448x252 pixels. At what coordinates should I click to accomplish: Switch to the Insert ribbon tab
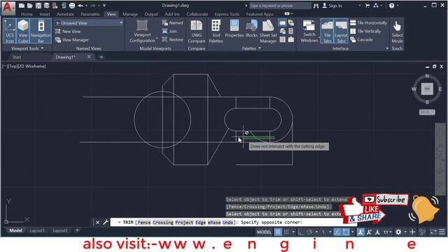[45, 14]
